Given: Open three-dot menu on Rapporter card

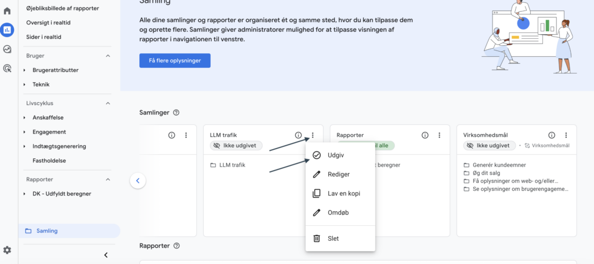Looking at the screenshot, I should tap(439, 135).
